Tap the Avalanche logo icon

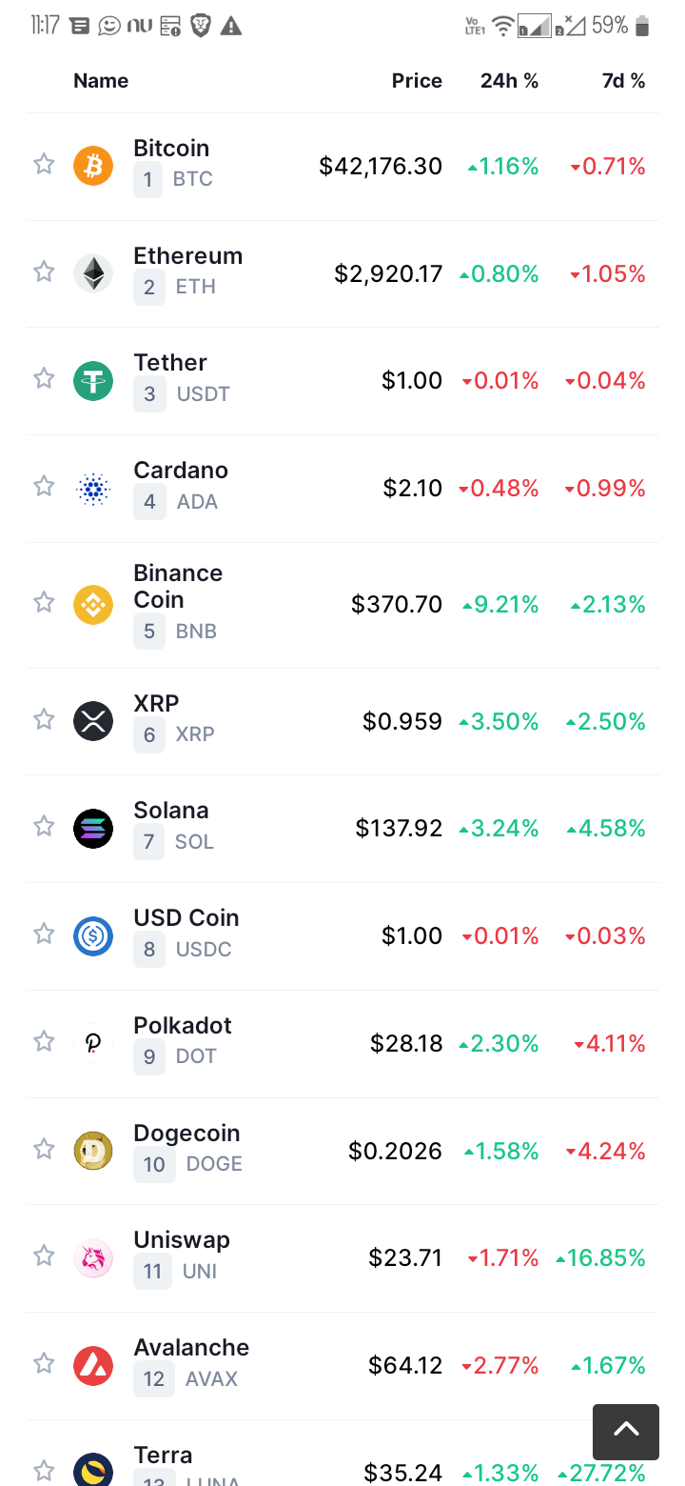point(93,1366)
